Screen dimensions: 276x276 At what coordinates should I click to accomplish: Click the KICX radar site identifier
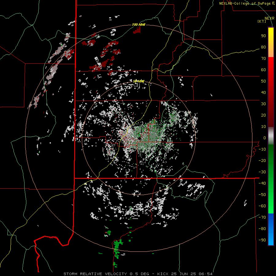click(163, 274)
